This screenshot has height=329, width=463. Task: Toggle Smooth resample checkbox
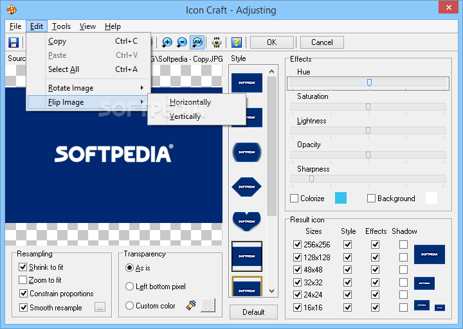(23, 307)
